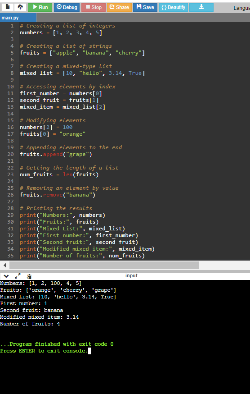Click line number 20 in gutter
The height and width of the screenshot is (394, 250).
point(10,154)
